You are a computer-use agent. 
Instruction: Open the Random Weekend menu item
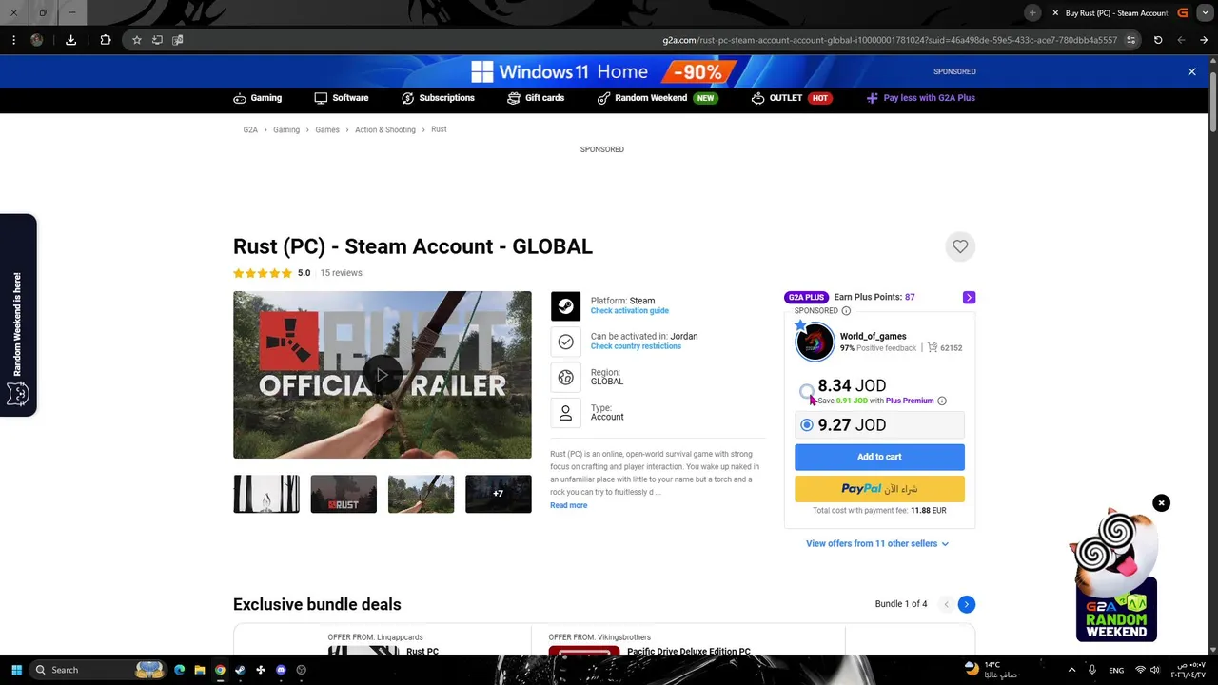pyautogui.click(x=657, y=98)
